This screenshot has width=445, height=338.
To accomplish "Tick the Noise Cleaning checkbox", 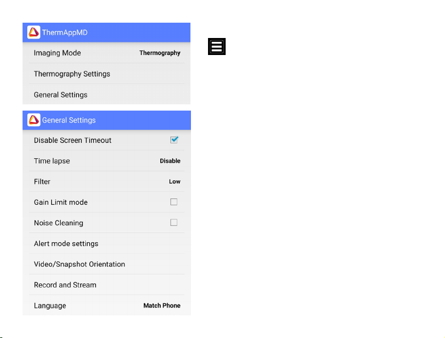I will point(174,223).
